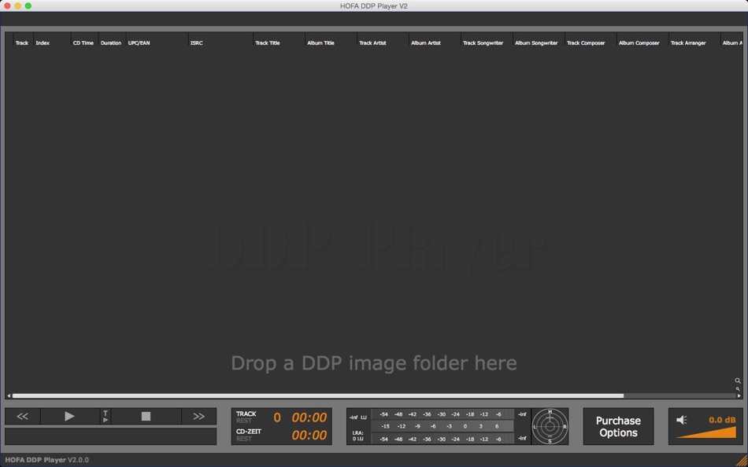
Task: Click the previous track rewind button
Action: point(22,416)
